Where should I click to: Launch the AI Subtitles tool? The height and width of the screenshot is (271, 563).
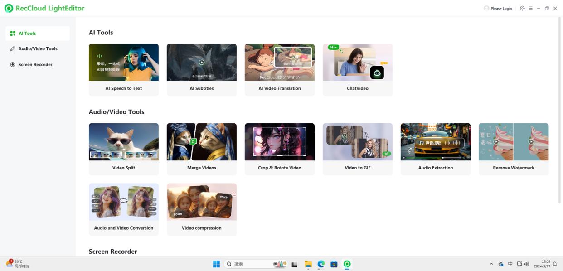tap(202, 69)
